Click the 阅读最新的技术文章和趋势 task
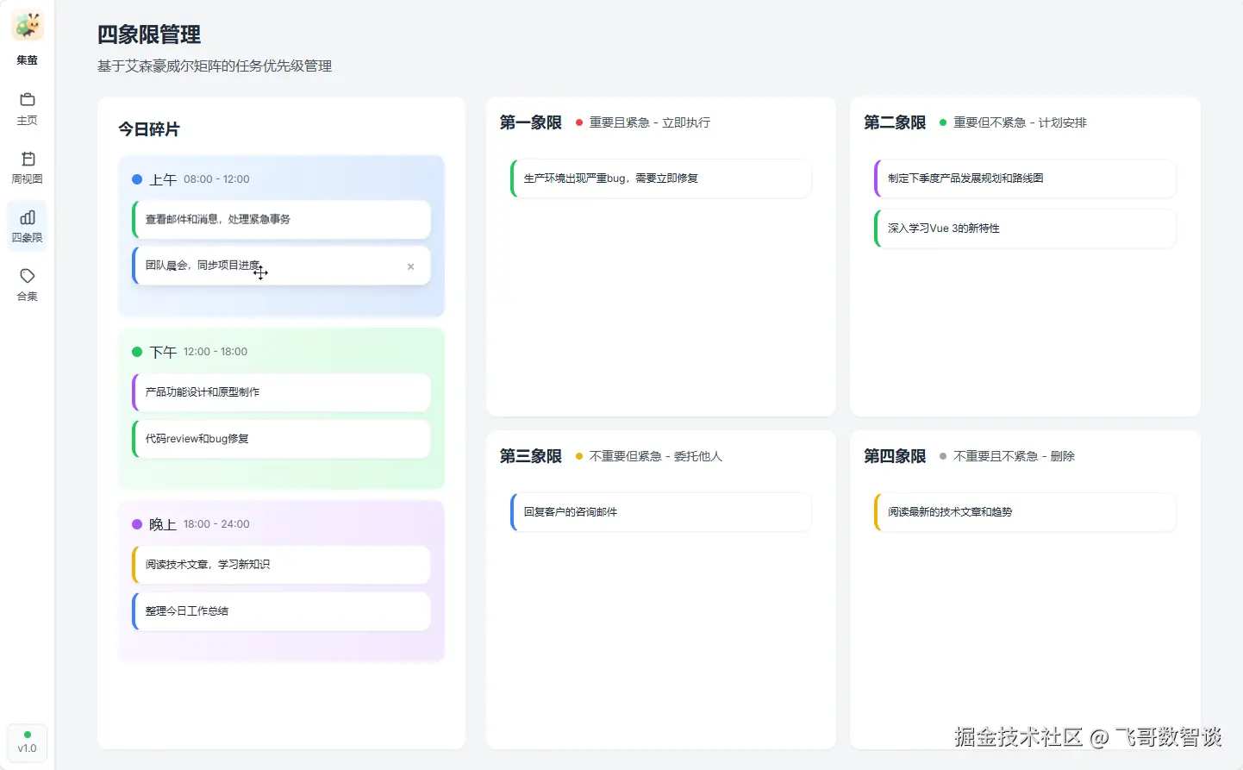1243x770 pixels. point(1025,512)
